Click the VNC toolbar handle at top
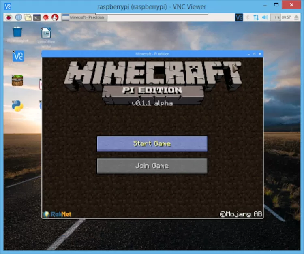This screenshot has width=304, height=254. pyautogui.click(x=152, y=14)
